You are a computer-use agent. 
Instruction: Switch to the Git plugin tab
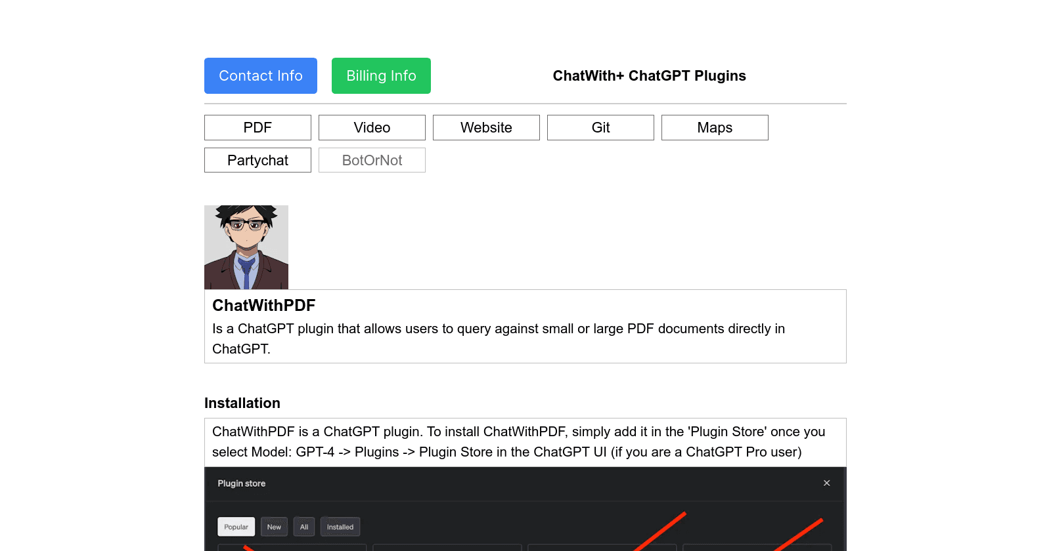point(600,127)
